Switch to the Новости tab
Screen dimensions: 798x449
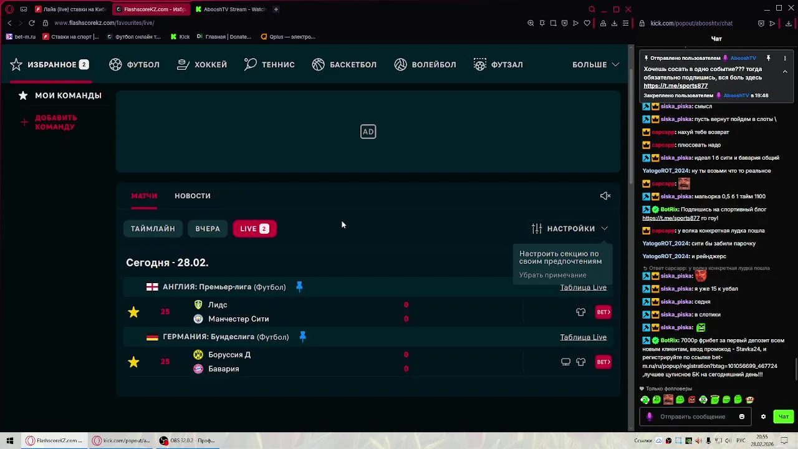point(193,196)
